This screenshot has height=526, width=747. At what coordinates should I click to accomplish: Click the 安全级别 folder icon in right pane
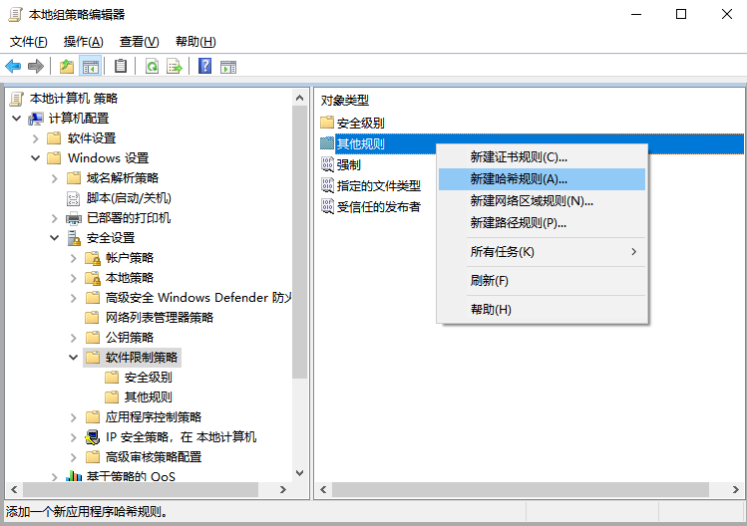pyautogui.click(x=327, y=123)
